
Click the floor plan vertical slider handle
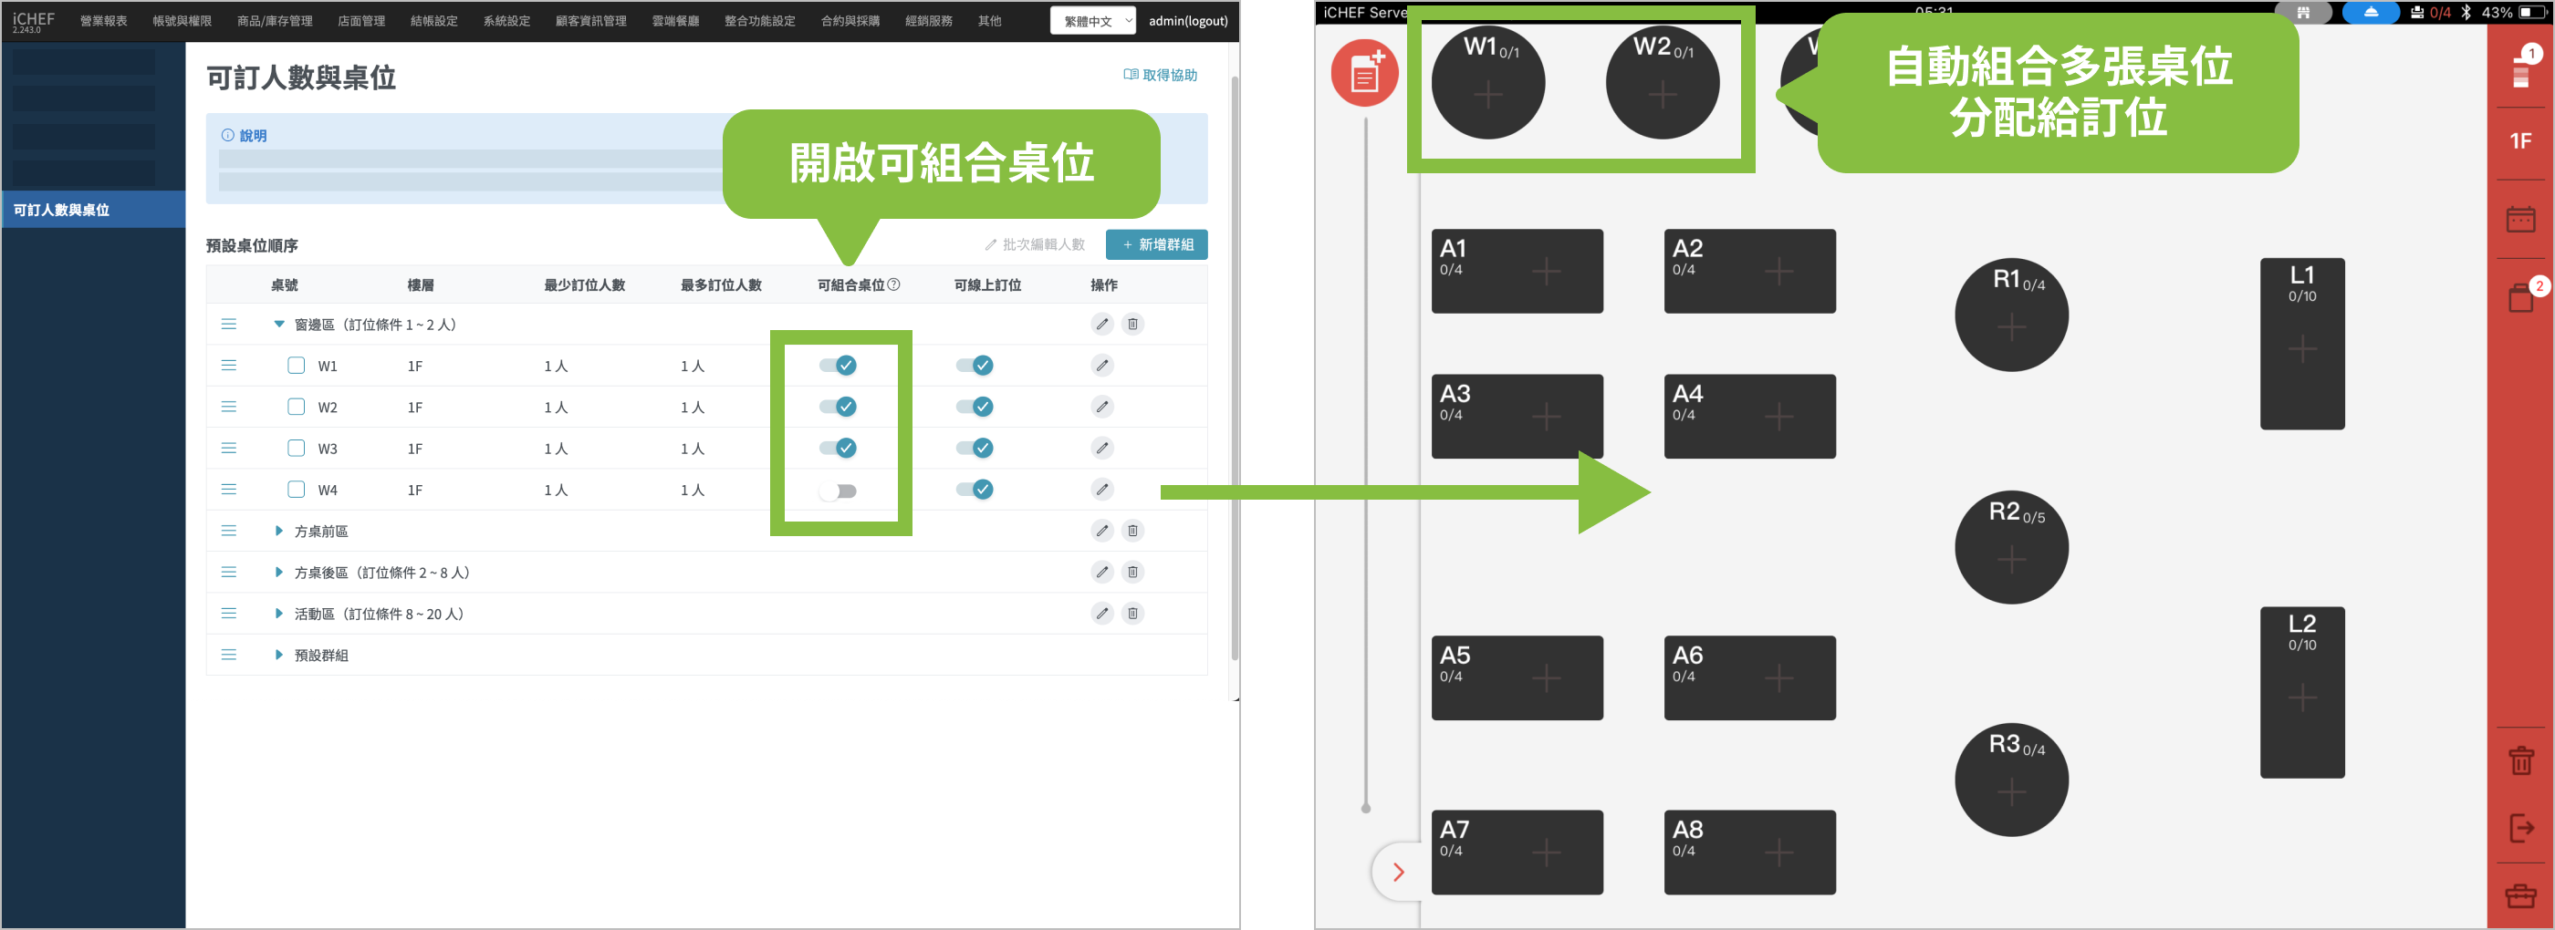1366,808
